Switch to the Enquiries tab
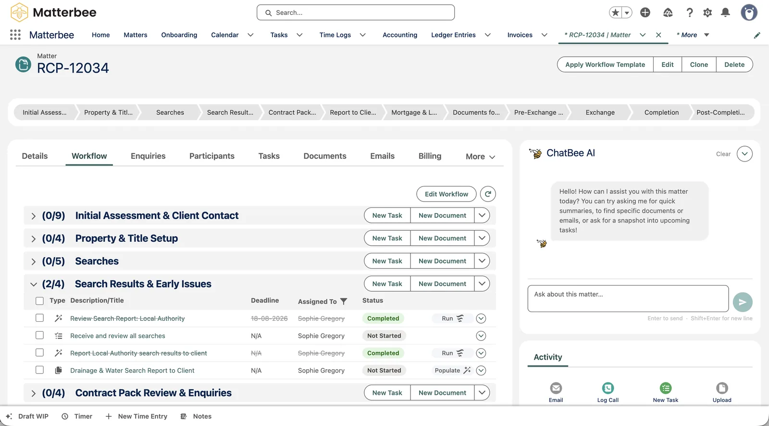769x426 pixels. (148, 156)
